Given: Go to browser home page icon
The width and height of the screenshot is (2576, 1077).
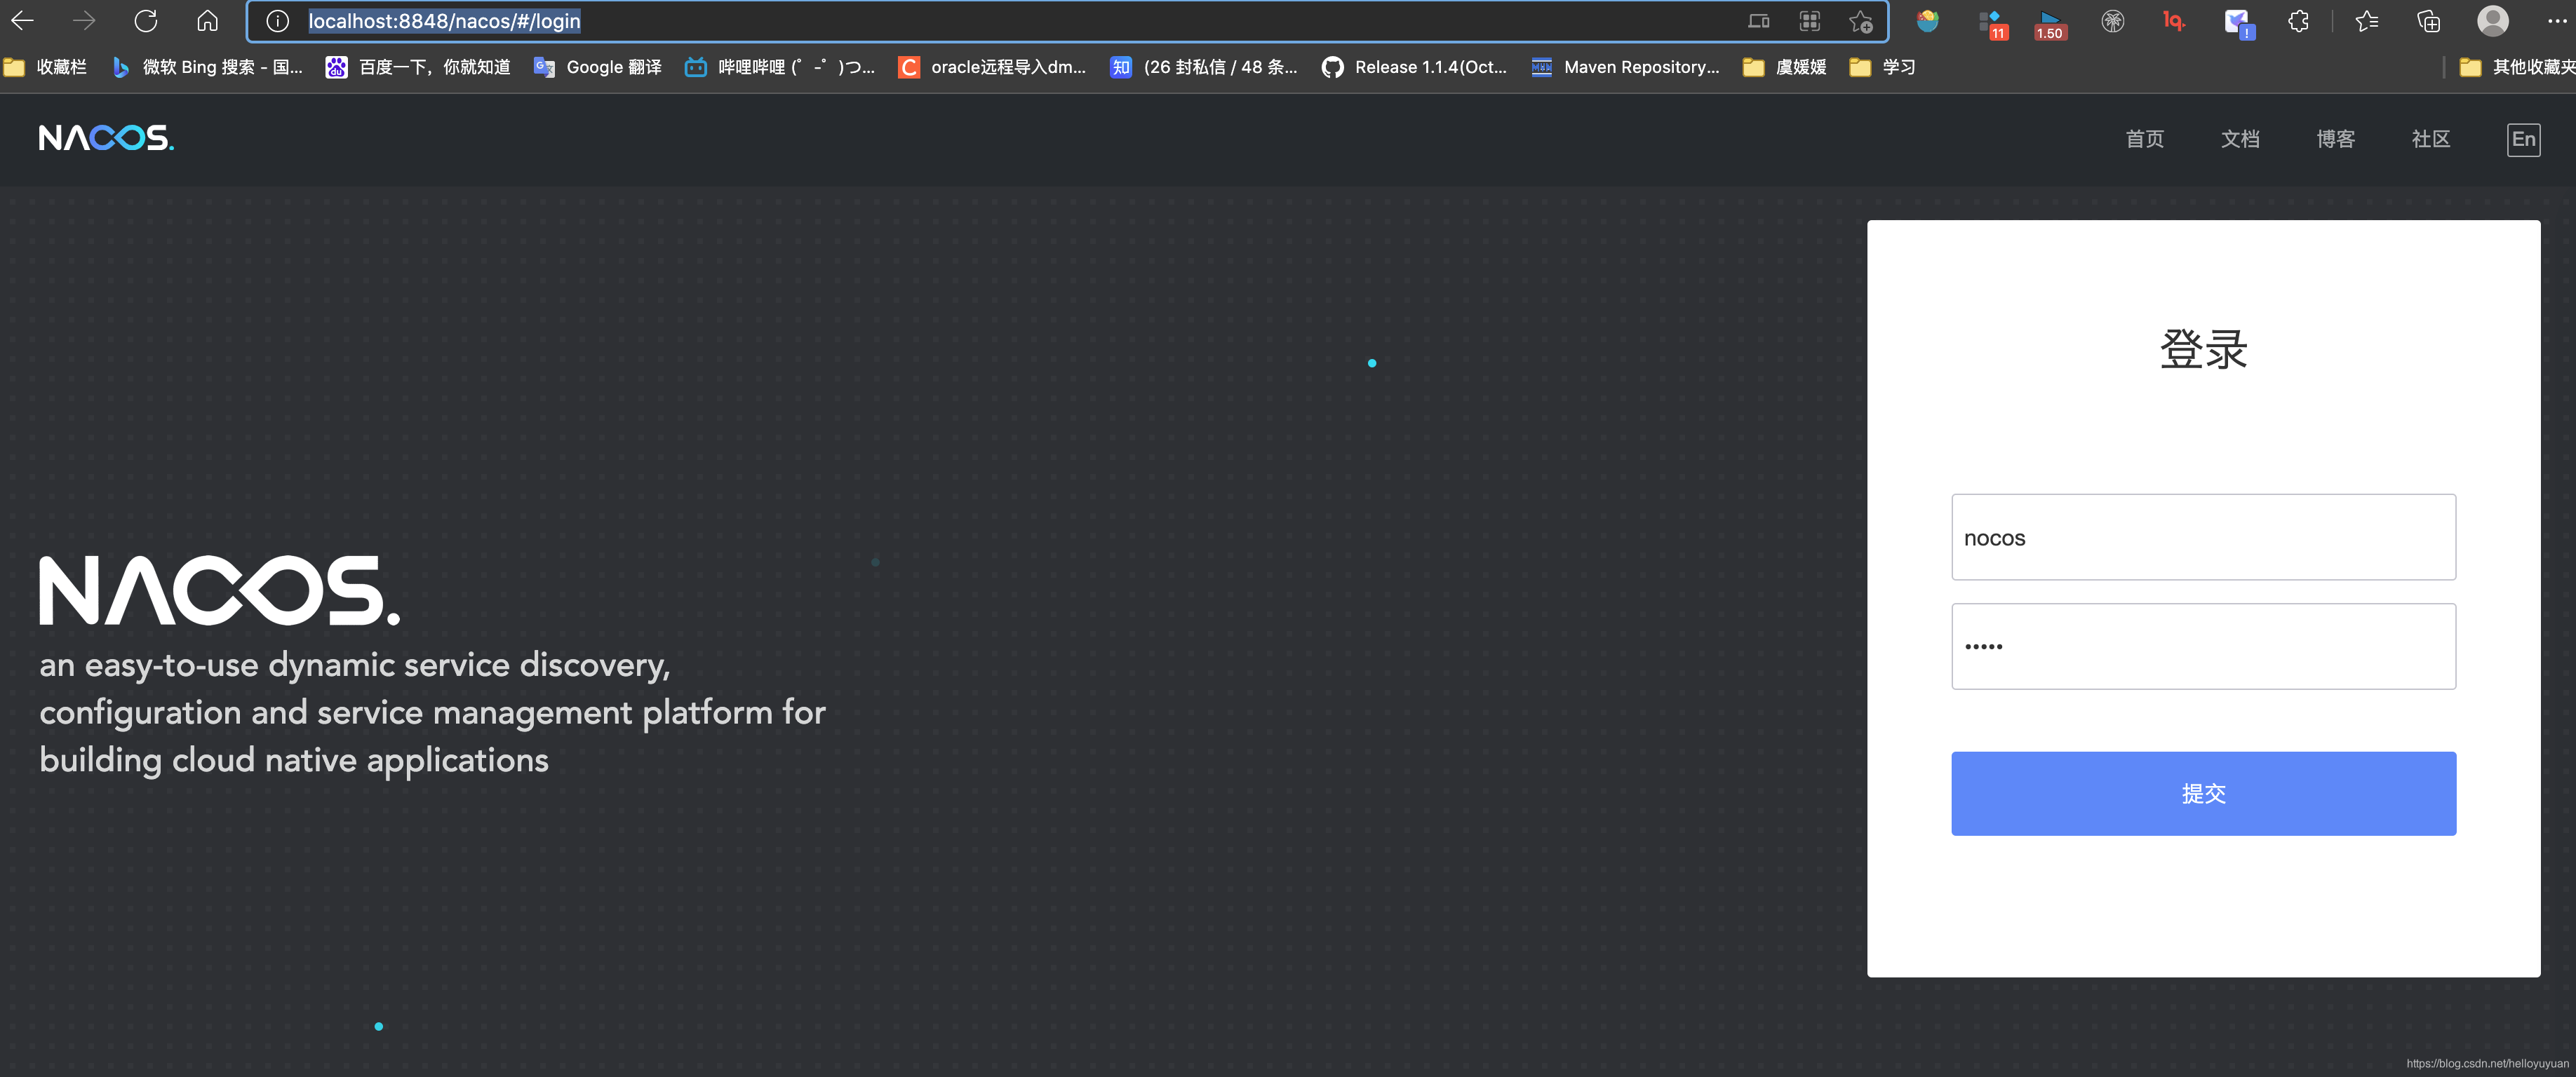Looking at the screenshot, I should coord(207,21).
